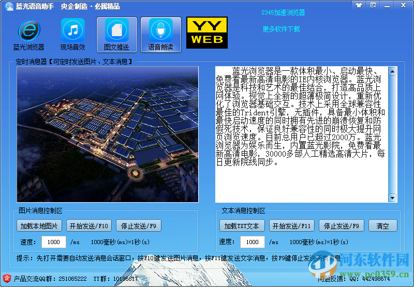Viewport: 414px width, 287px height.
Task: Click 开始发送/F10 image button
Action: point(88,226)
